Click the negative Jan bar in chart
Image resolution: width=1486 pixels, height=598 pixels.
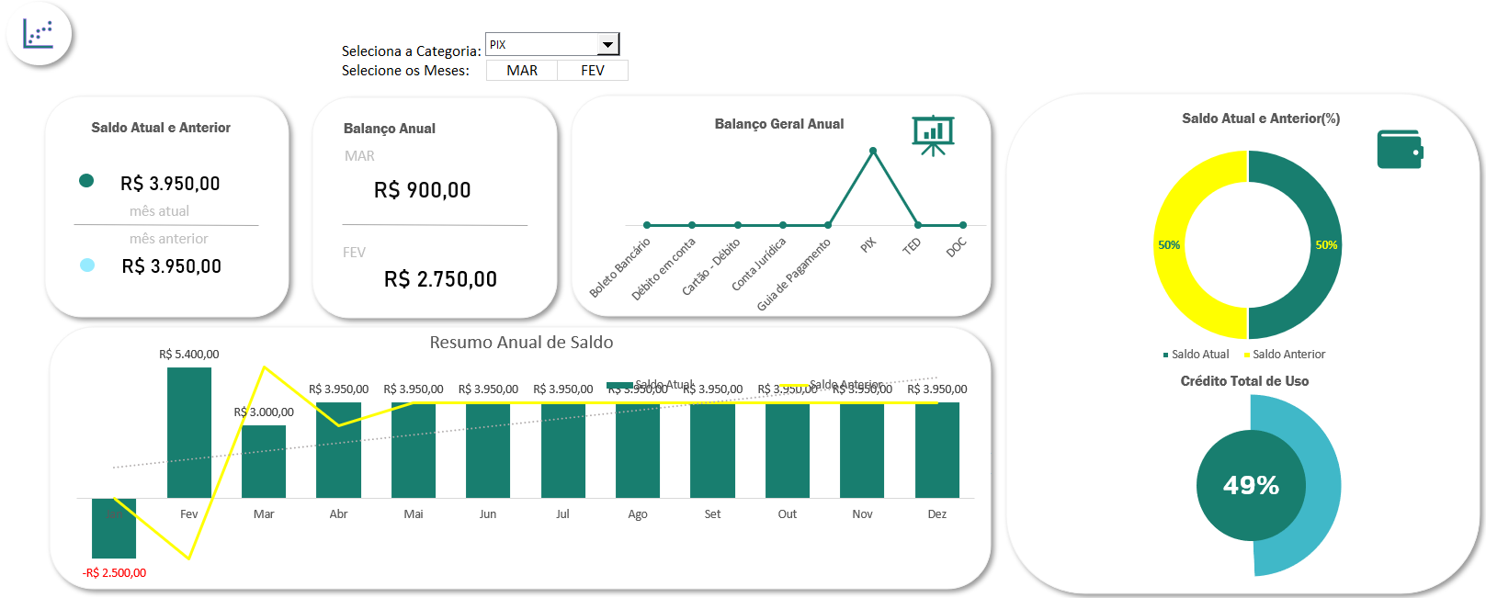click(114, 528)
